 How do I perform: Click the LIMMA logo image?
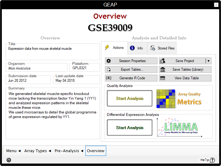(x=178, y=127)
